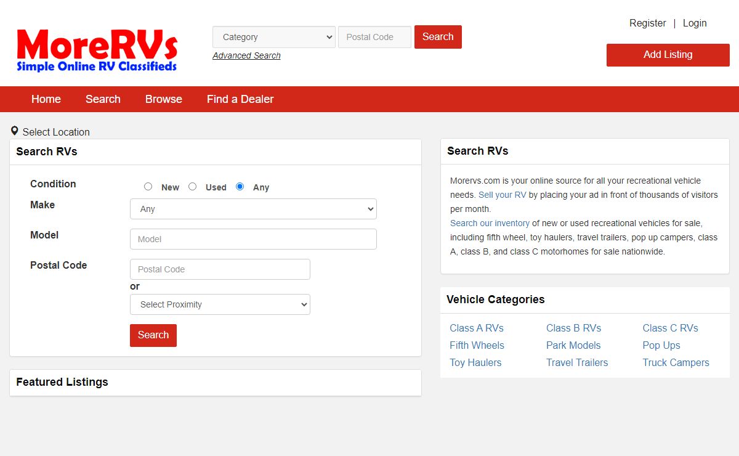739x456 pixels.
Task: Open Toy Haulers category
Action: coord(475,362)
